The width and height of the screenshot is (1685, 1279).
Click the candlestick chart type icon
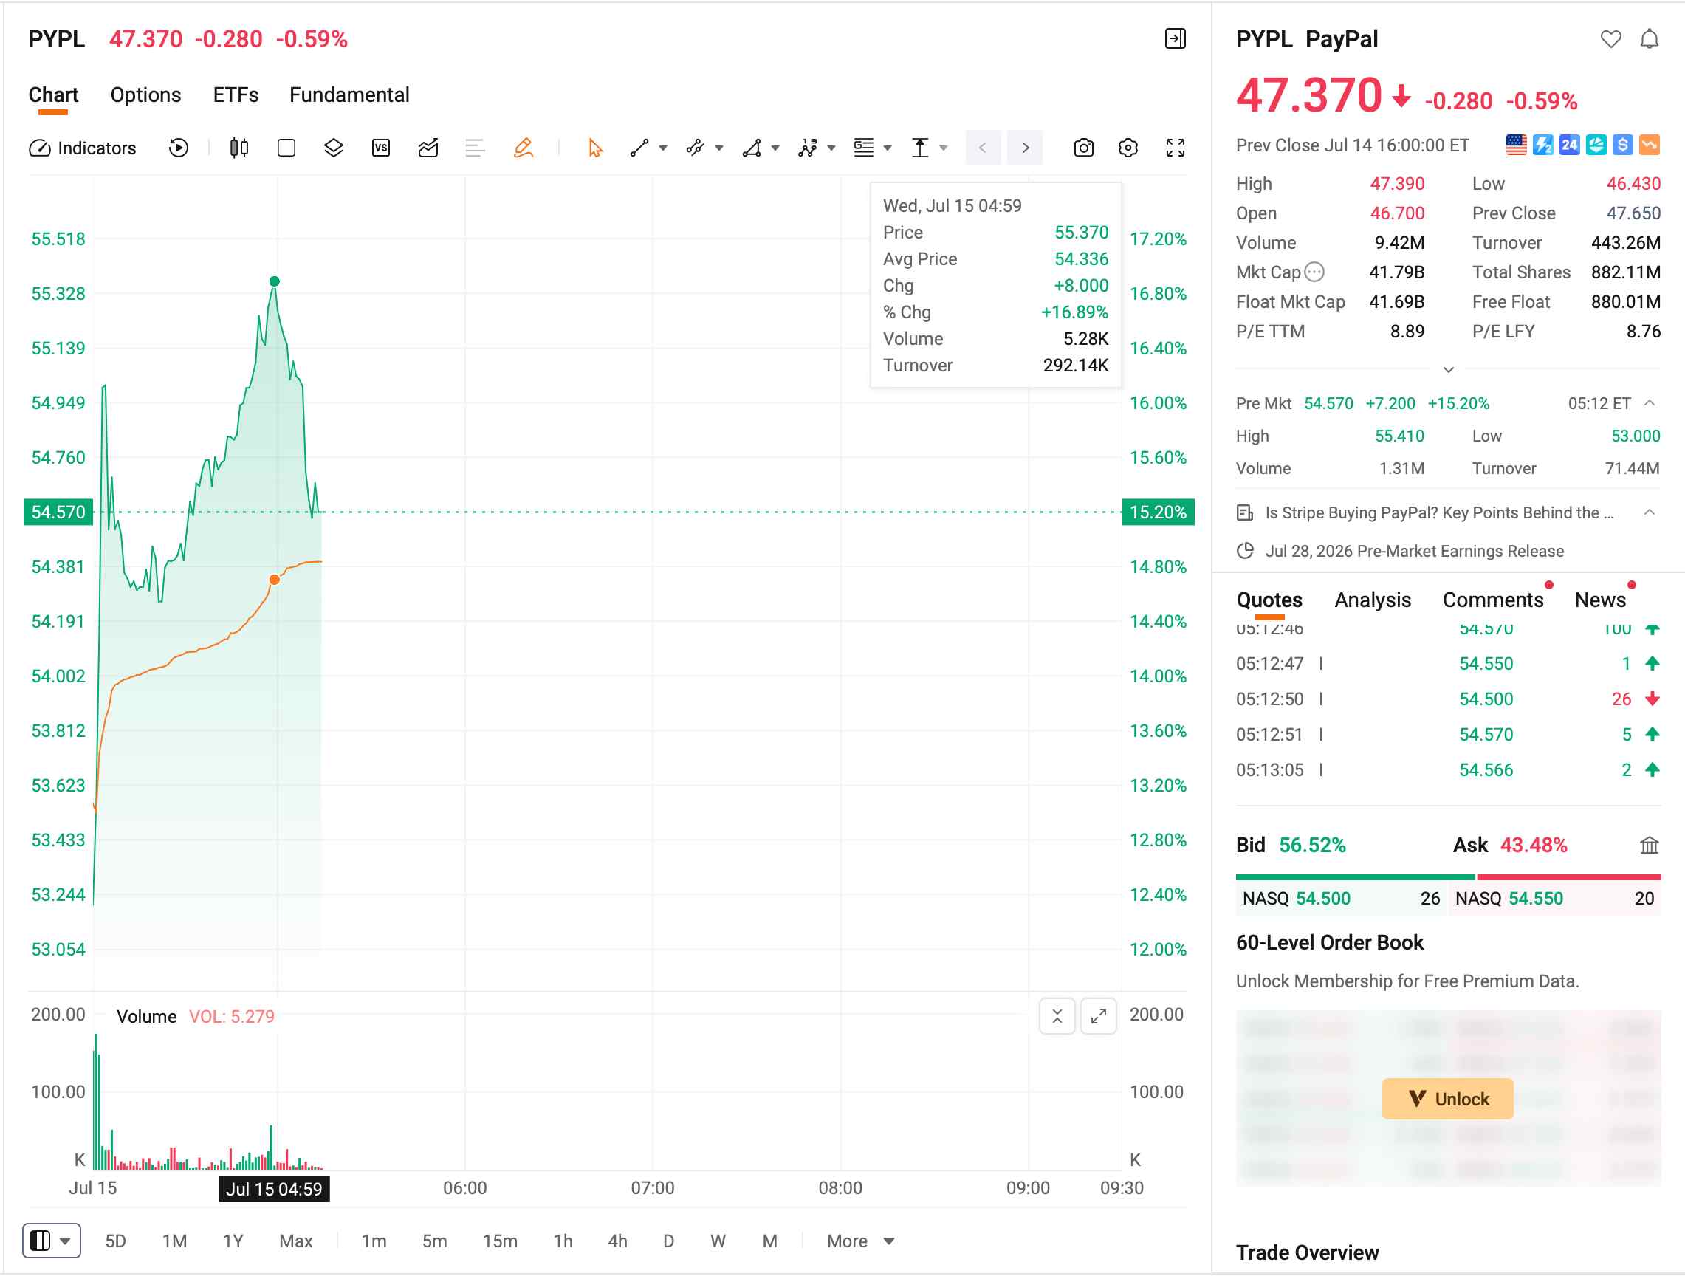pyautogui.click(x=239, y=148)
